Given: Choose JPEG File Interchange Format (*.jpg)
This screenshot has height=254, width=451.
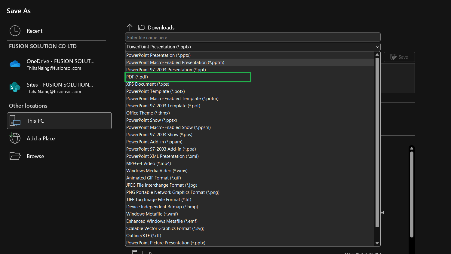Looking at the screenshot, I should tap(250, 185).
